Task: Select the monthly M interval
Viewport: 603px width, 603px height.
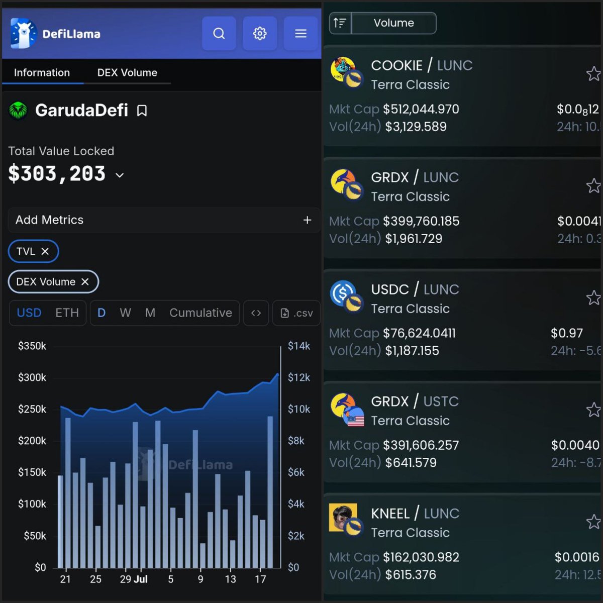Action: 150,313
